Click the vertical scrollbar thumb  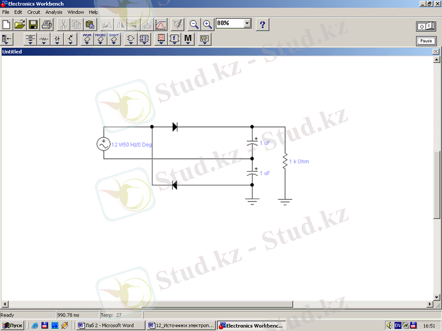pos(436,185)
